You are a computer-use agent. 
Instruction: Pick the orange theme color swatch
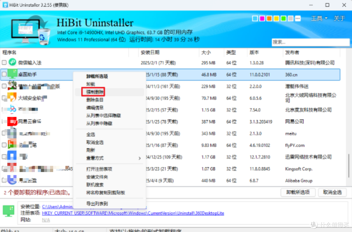coord(269,18)
